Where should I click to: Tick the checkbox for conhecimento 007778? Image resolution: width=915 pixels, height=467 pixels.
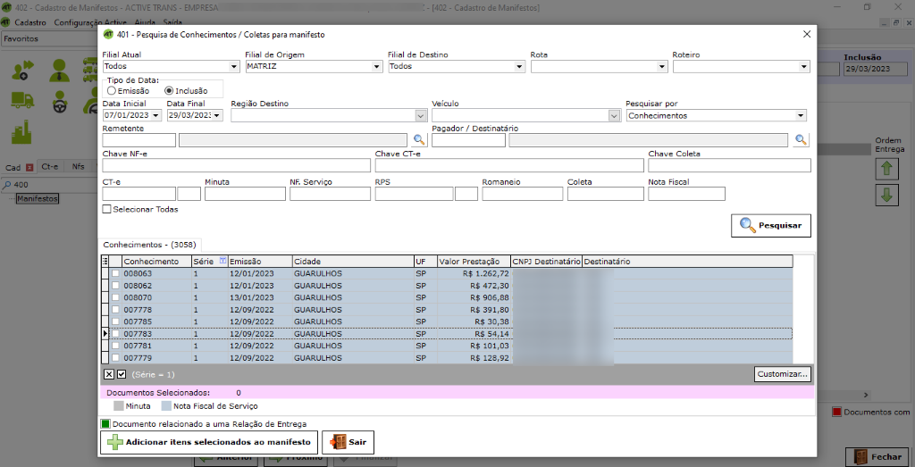point(115,310)
